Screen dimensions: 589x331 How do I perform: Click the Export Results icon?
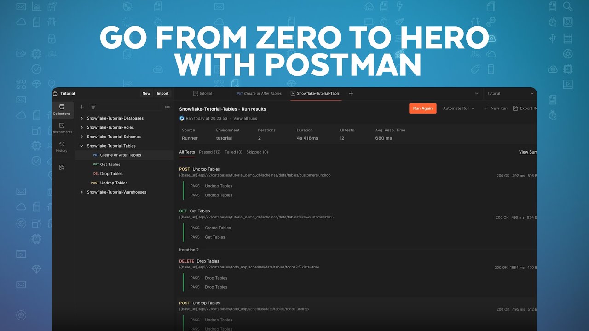tap(515, 108)
